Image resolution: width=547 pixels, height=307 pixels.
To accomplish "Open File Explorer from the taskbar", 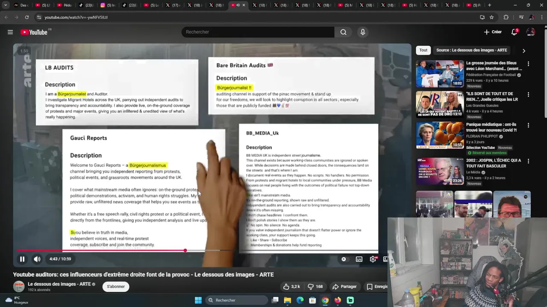I will (x=288, y=300).
